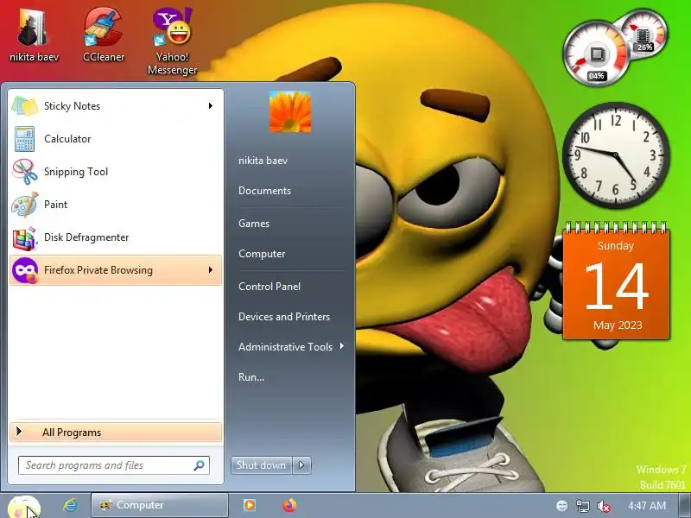691x518 pixels.
Task: Click the muted volume tray icon
Action: click(x=603, y=506)
